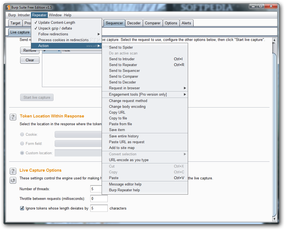The image size is (285, 230).
Task: Open the Intruder menu
Action: click(24, 15)
